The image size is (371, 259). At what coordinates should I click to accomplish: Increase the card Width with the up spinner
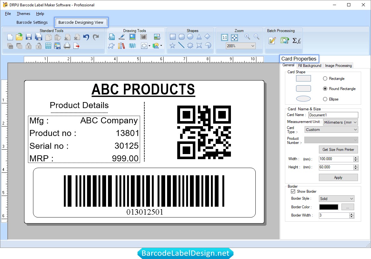point(356,158)
